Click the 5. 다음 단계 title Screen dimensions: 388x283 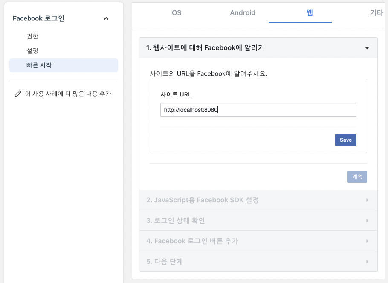[x=164, y=261]
